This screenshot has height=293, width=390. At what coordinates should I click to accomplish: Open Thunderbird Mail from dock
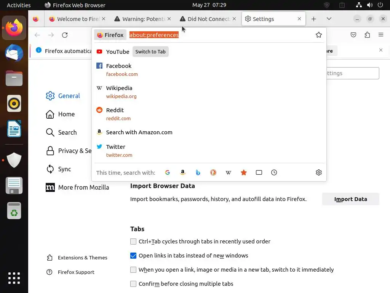coord(14,53)
